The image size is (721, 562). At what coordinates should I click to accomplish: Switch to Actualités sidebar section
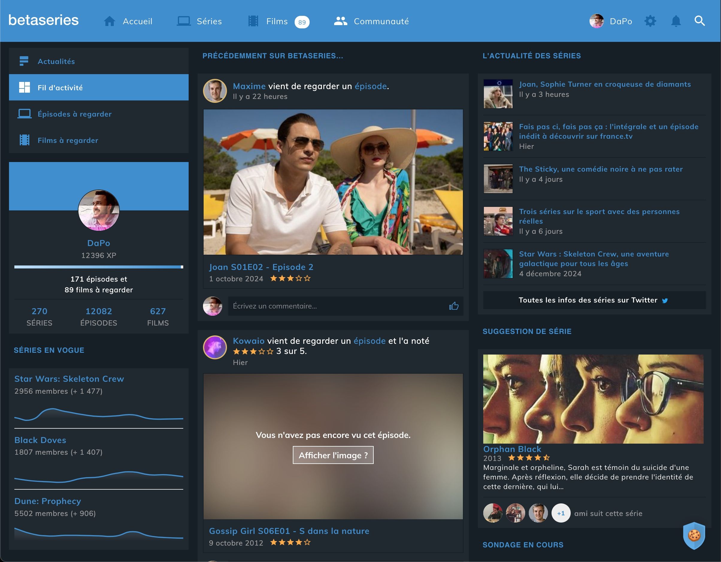[56, 61]
